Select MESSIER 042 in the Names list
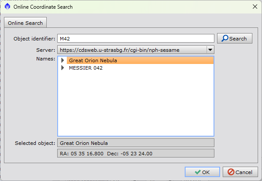The height and width of the screenshot is (181, 262). (86, 68)
